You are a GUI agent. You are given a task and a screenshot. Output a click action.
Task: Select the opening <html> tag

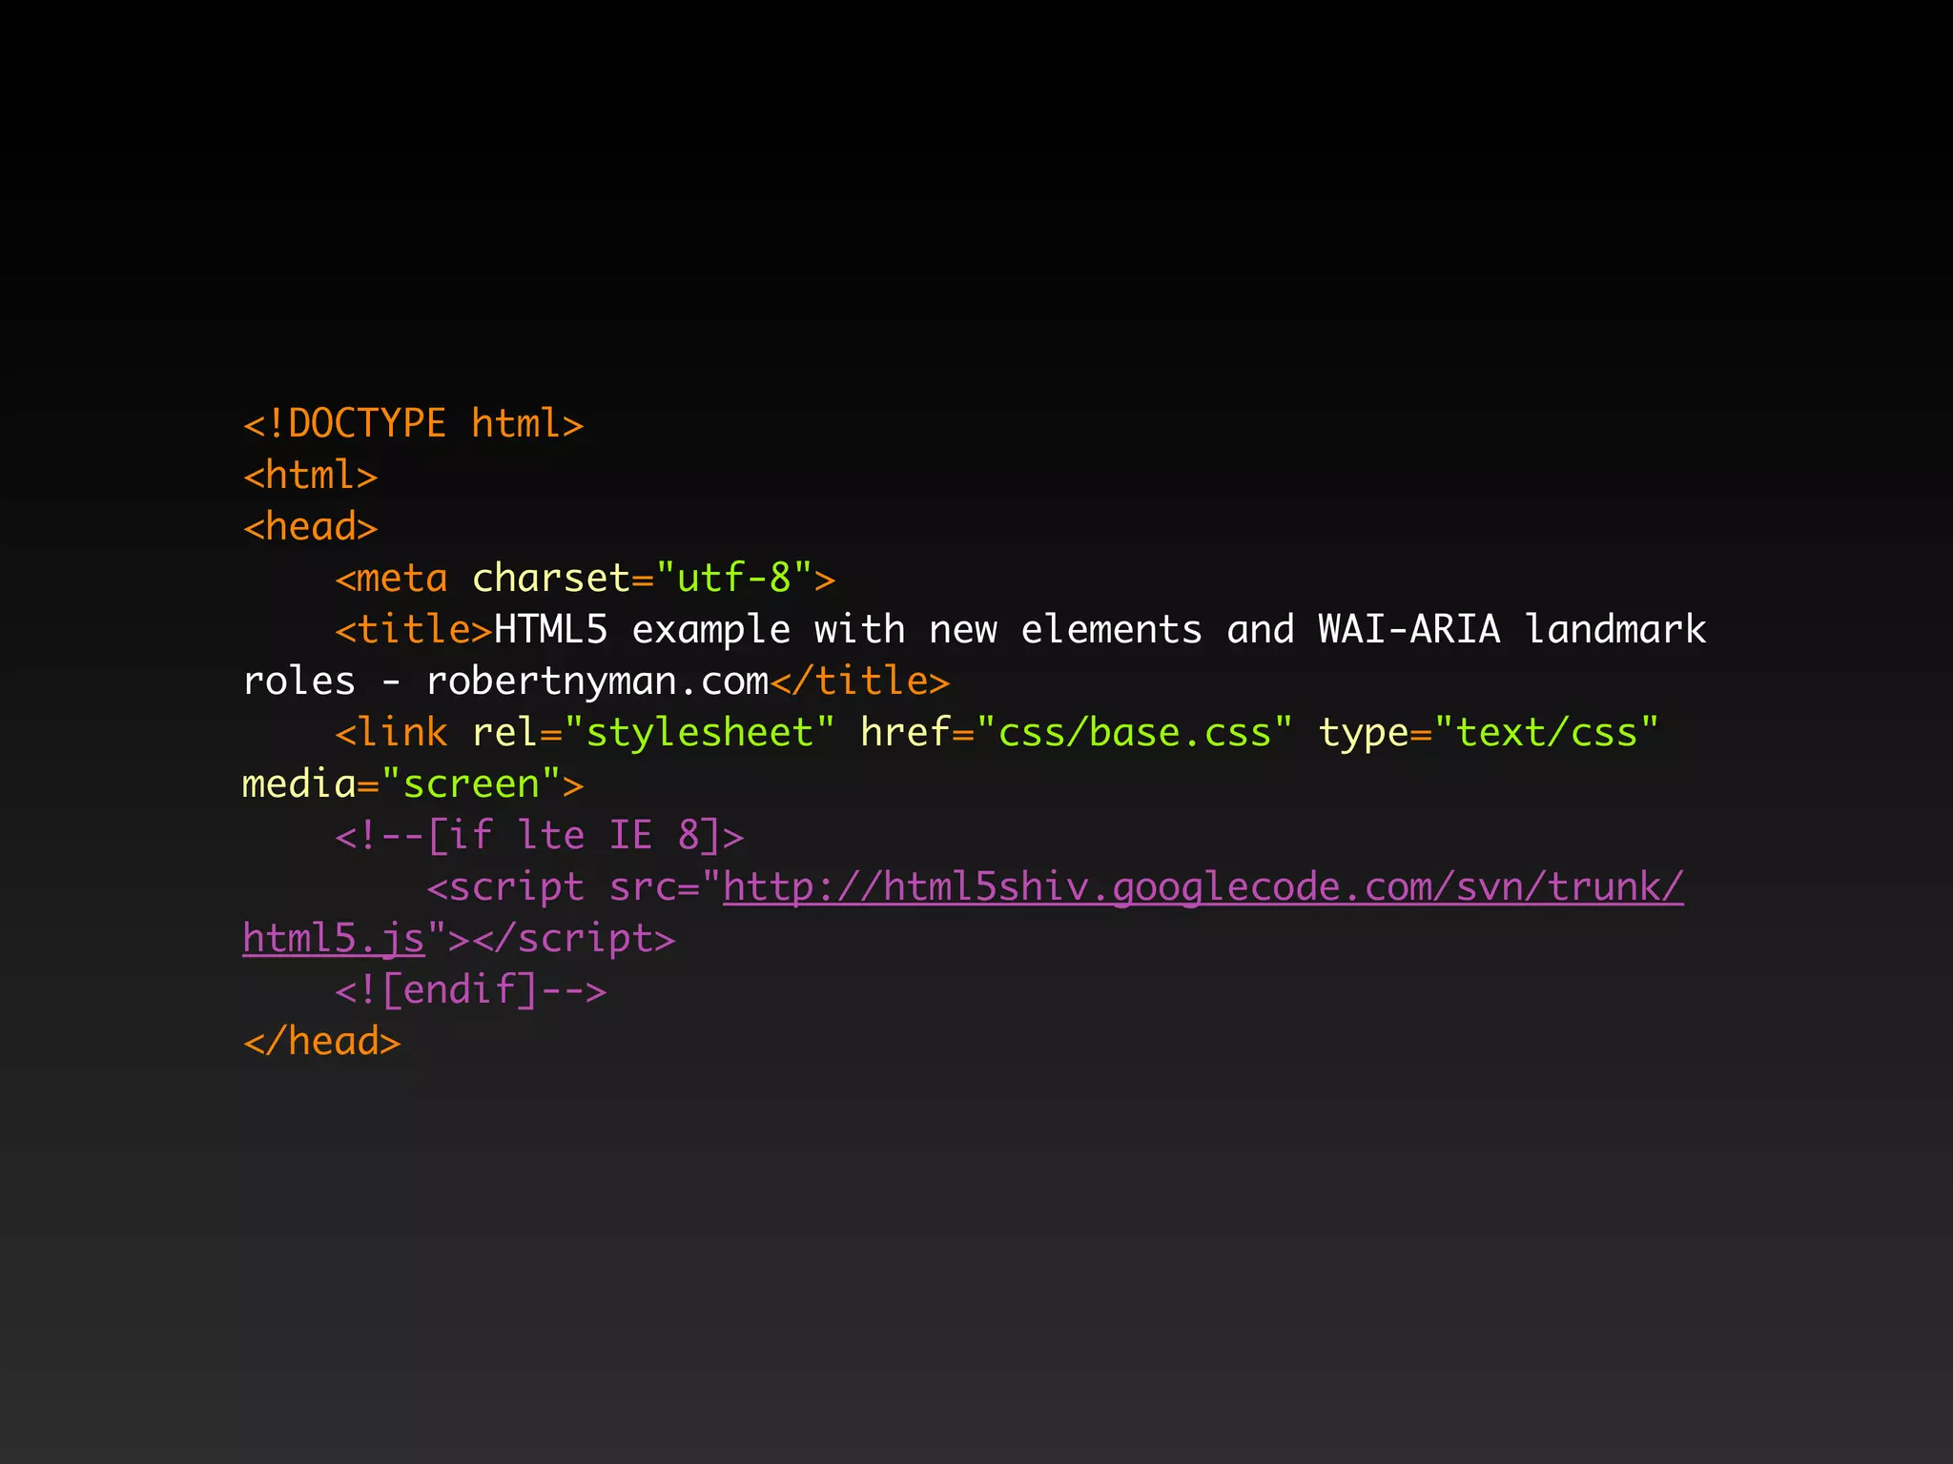coord(310,475)
